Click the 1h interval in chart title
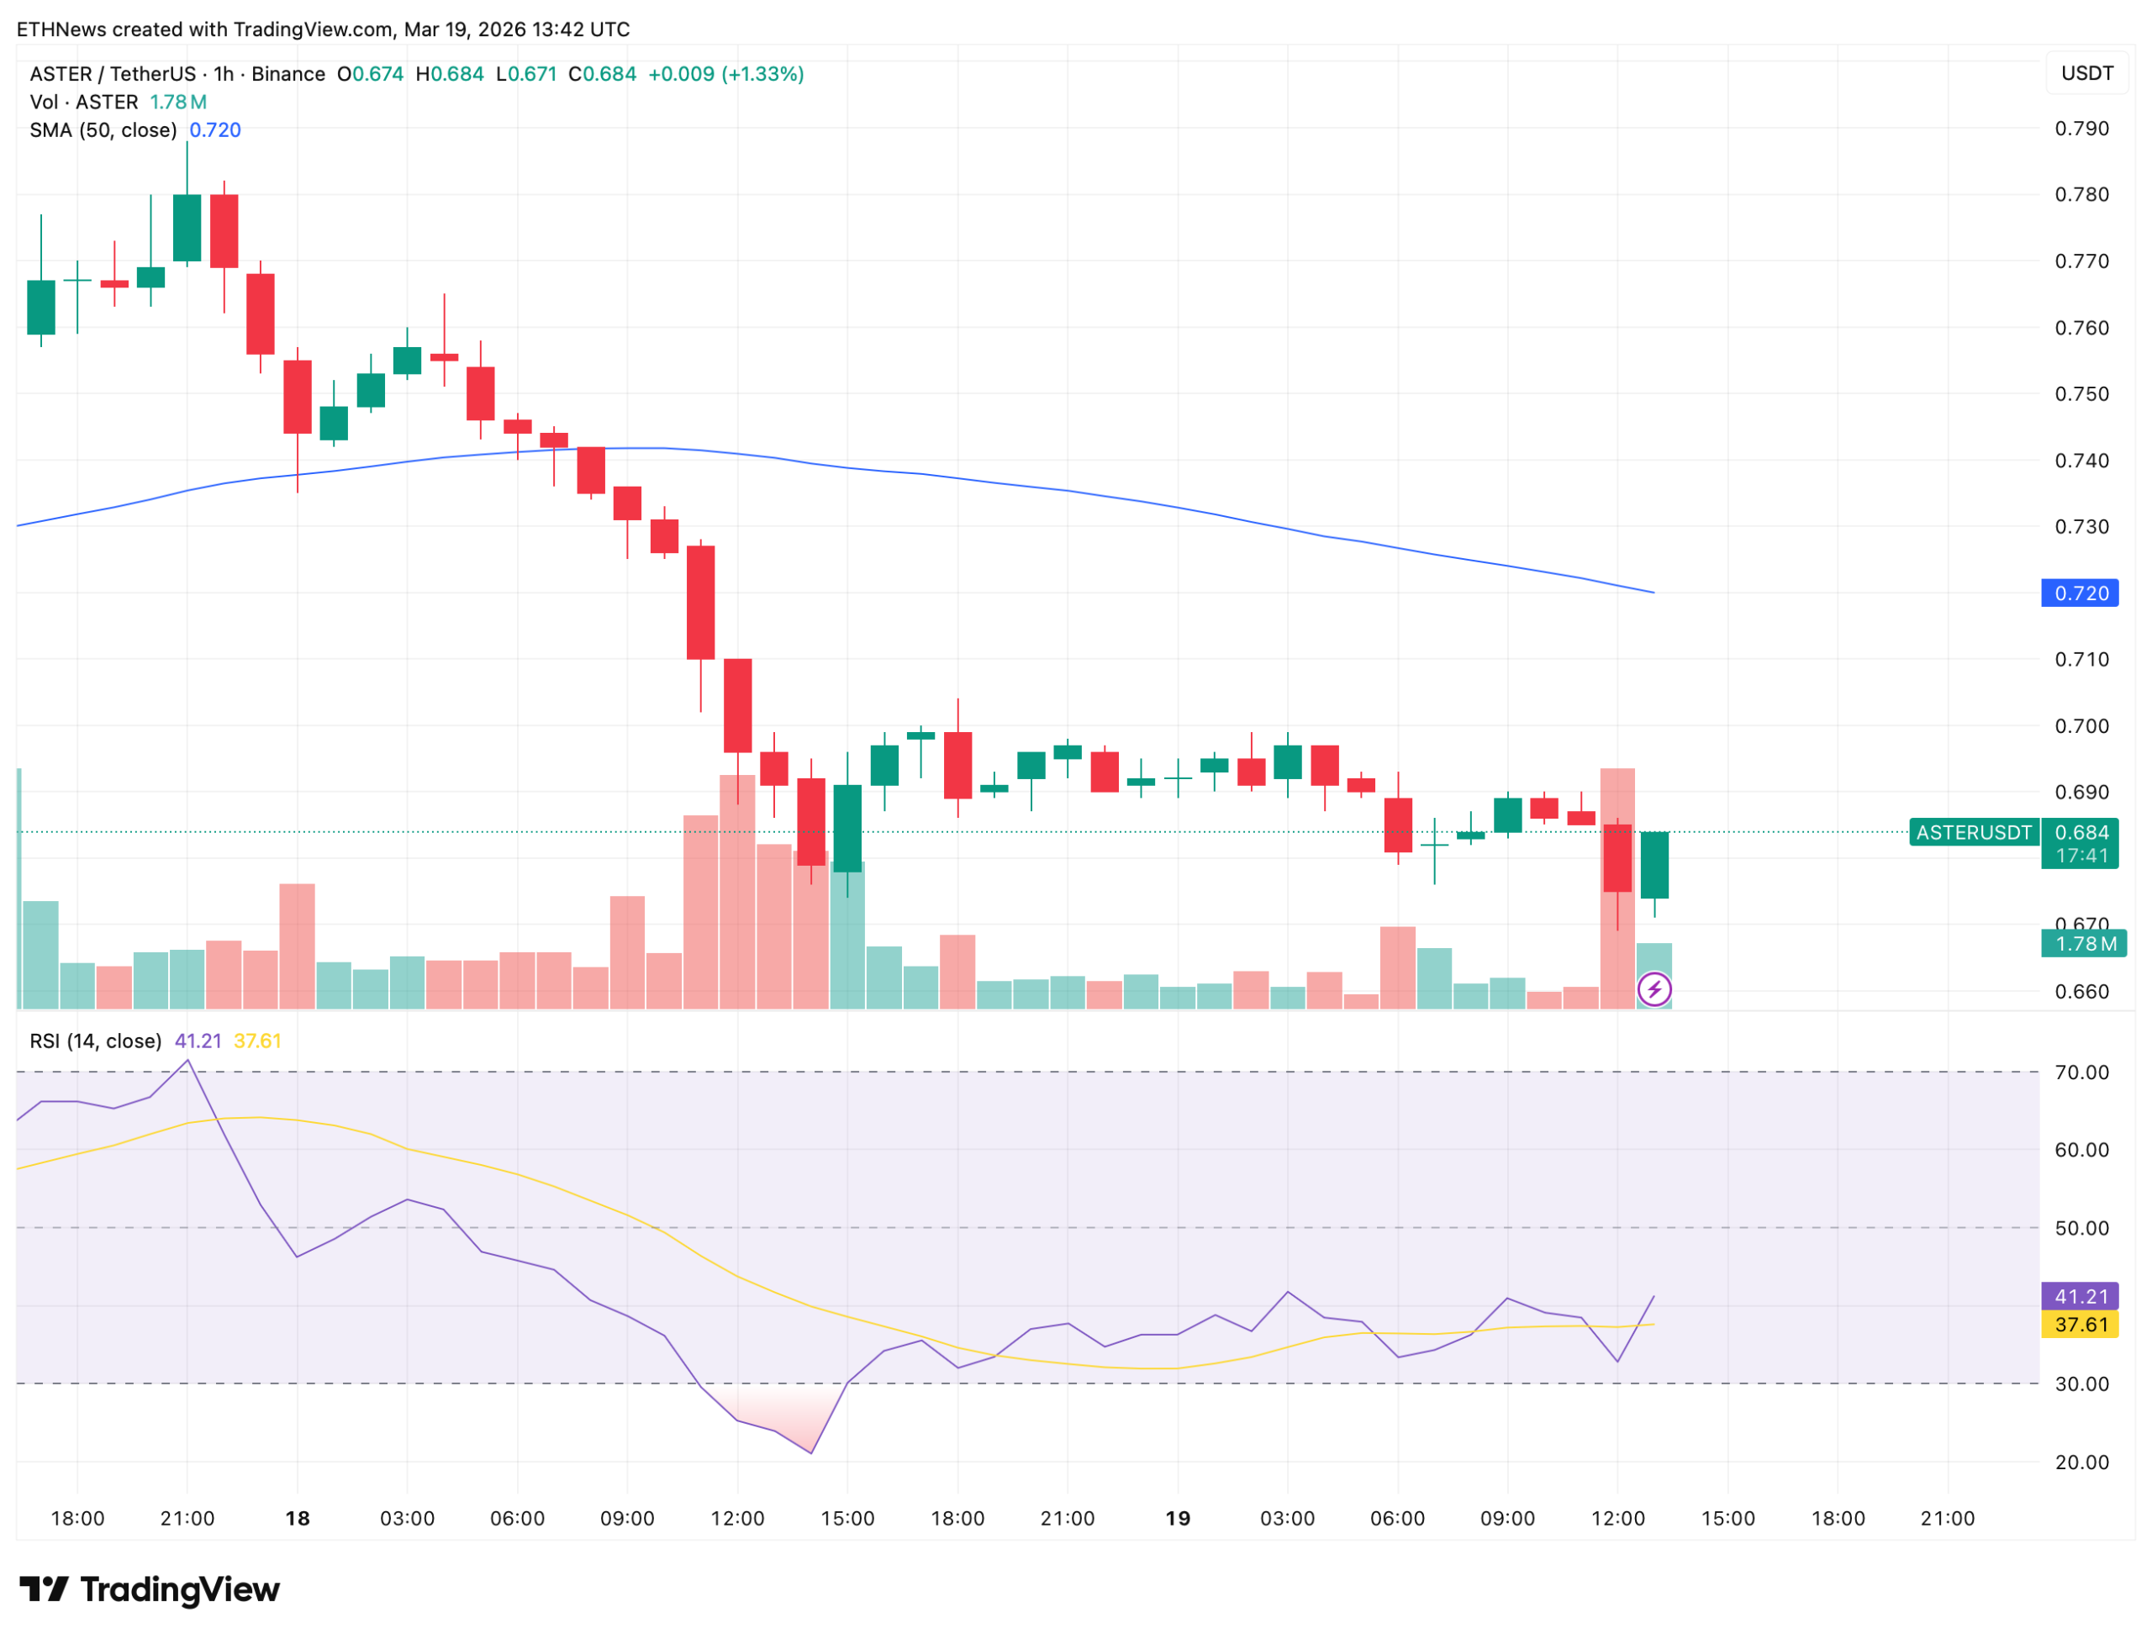Viewport: 2152px width, 1639px height. point(224,74)
